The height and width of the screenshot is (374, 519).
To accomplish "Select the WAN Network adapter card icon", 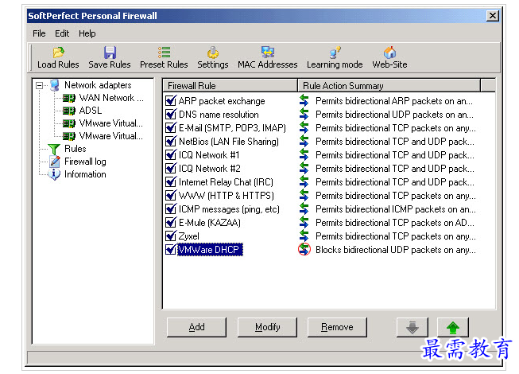I will 69,98.
